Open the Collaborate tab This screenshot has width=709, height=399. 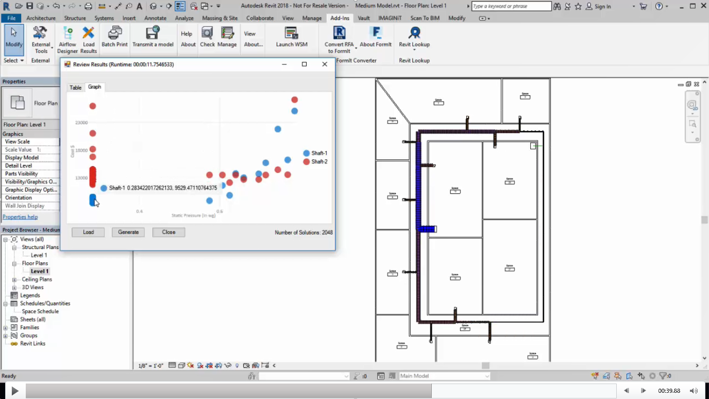pyautogui.click(x=260, y=18)
